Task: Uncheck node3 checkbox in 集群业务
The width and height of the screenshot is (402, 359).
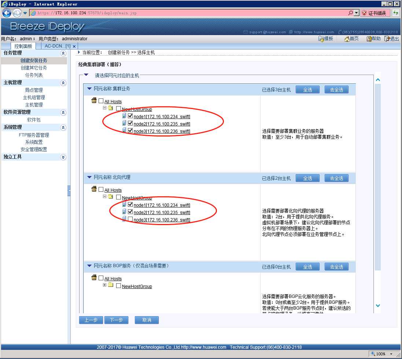Action: coord(130,131)
